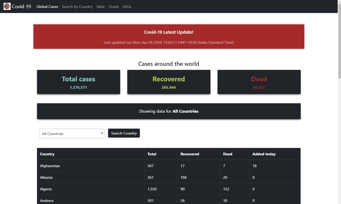Click the Country column header

click(47, 154)
